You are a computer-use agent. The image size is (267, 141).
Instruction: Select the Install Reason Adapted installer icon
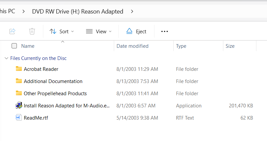tap(19, 105)
